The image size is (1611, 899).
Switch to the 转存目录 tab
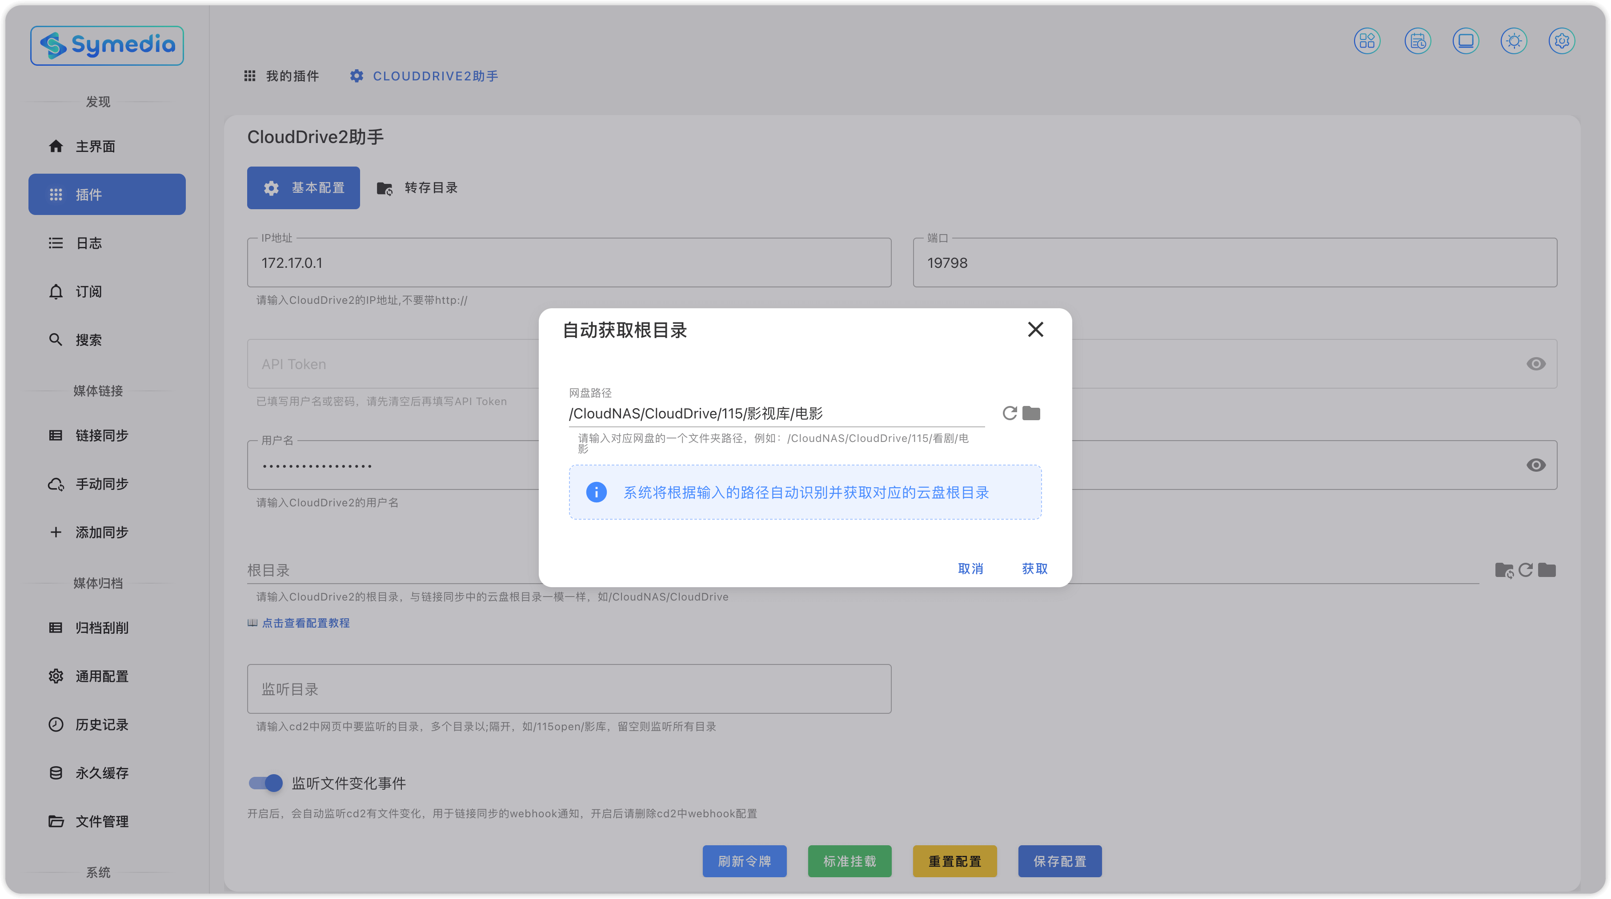click(417, 188)
